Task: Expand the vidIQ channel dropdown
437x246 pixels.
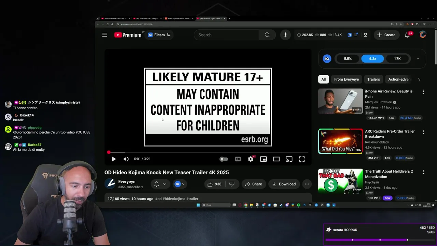Action: tap(180, 184)
